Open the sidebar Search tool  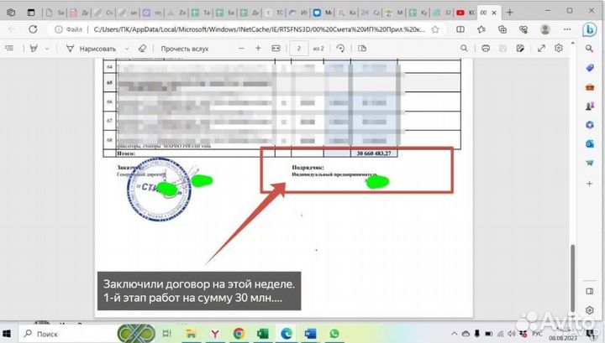589,49
